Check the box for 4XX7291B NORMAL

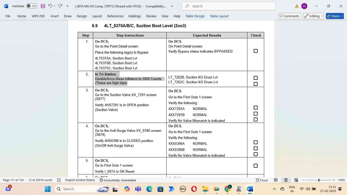[256, 114]
